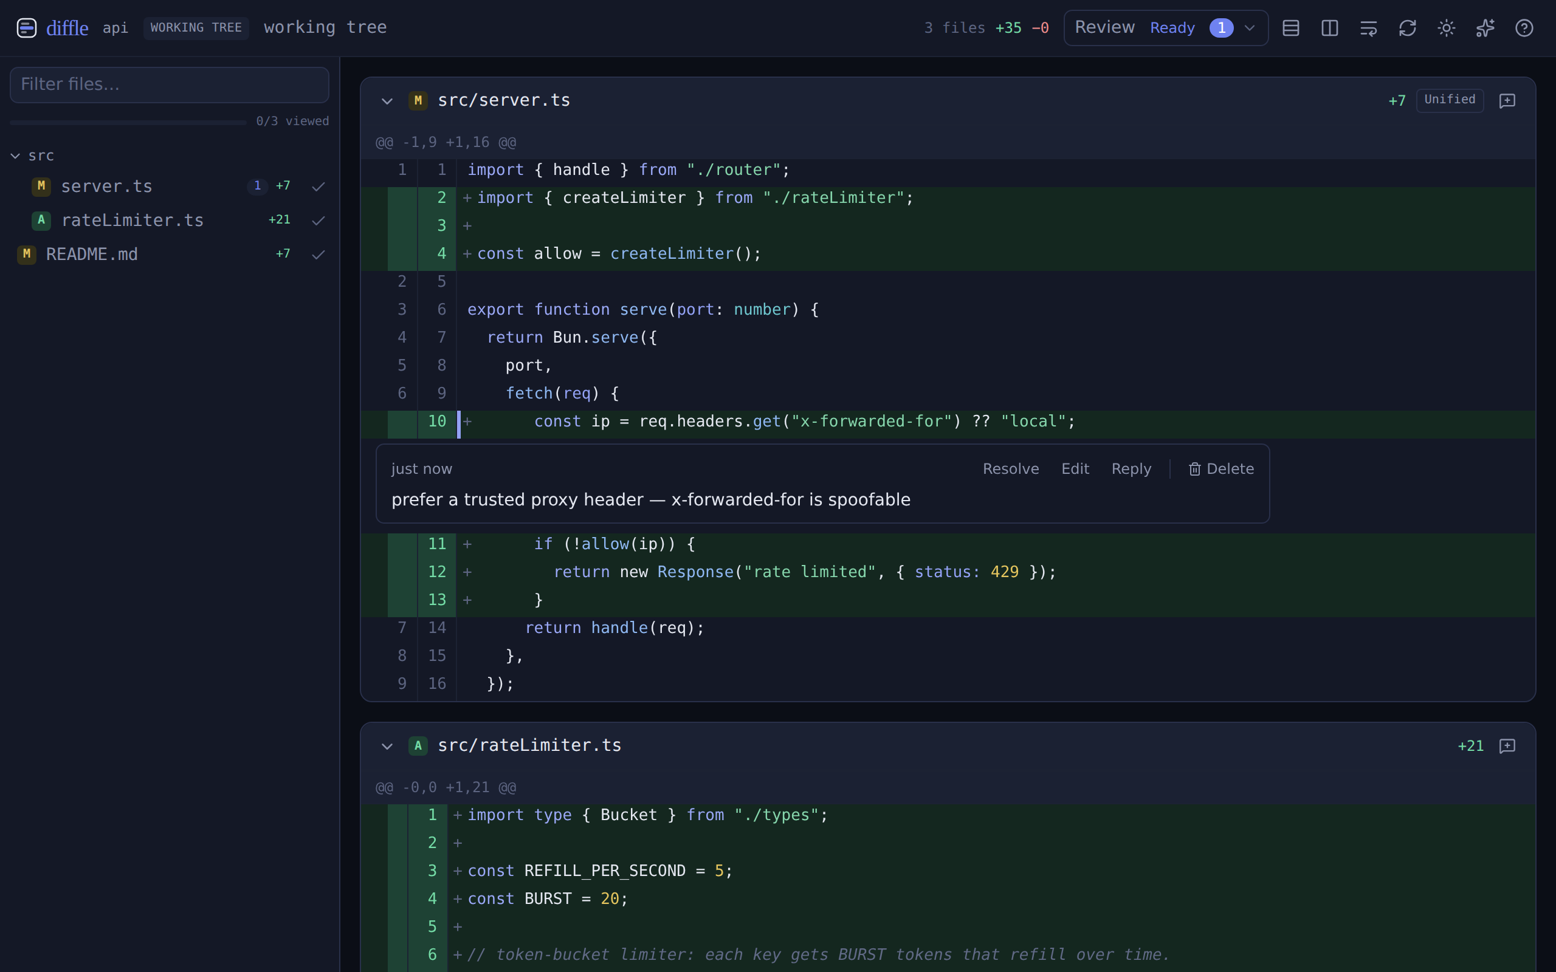Screen dimensions: 1556x972
Task: Toggle the light/dark theme sun icon
Action: click(1446, 28)
